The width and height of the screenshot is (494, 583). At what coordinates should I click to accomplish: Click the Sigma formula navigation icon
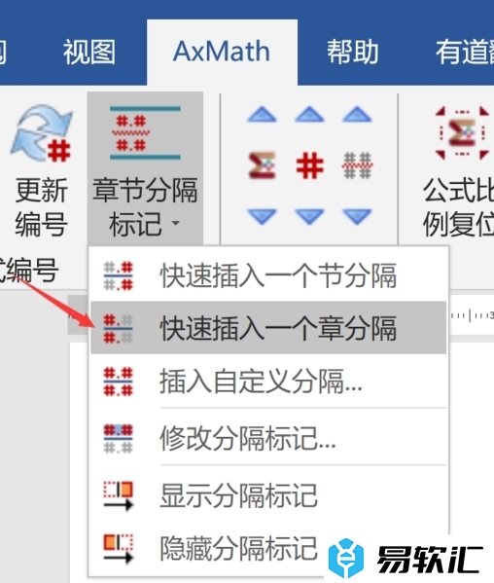263,165
